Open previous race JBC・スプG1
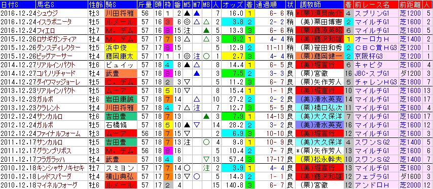 click(x=376, y=73)
